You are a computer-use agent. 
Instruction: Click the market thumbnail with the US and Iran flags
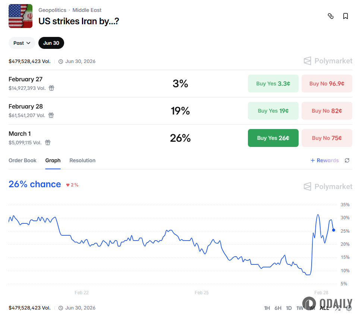coord(21,16)
